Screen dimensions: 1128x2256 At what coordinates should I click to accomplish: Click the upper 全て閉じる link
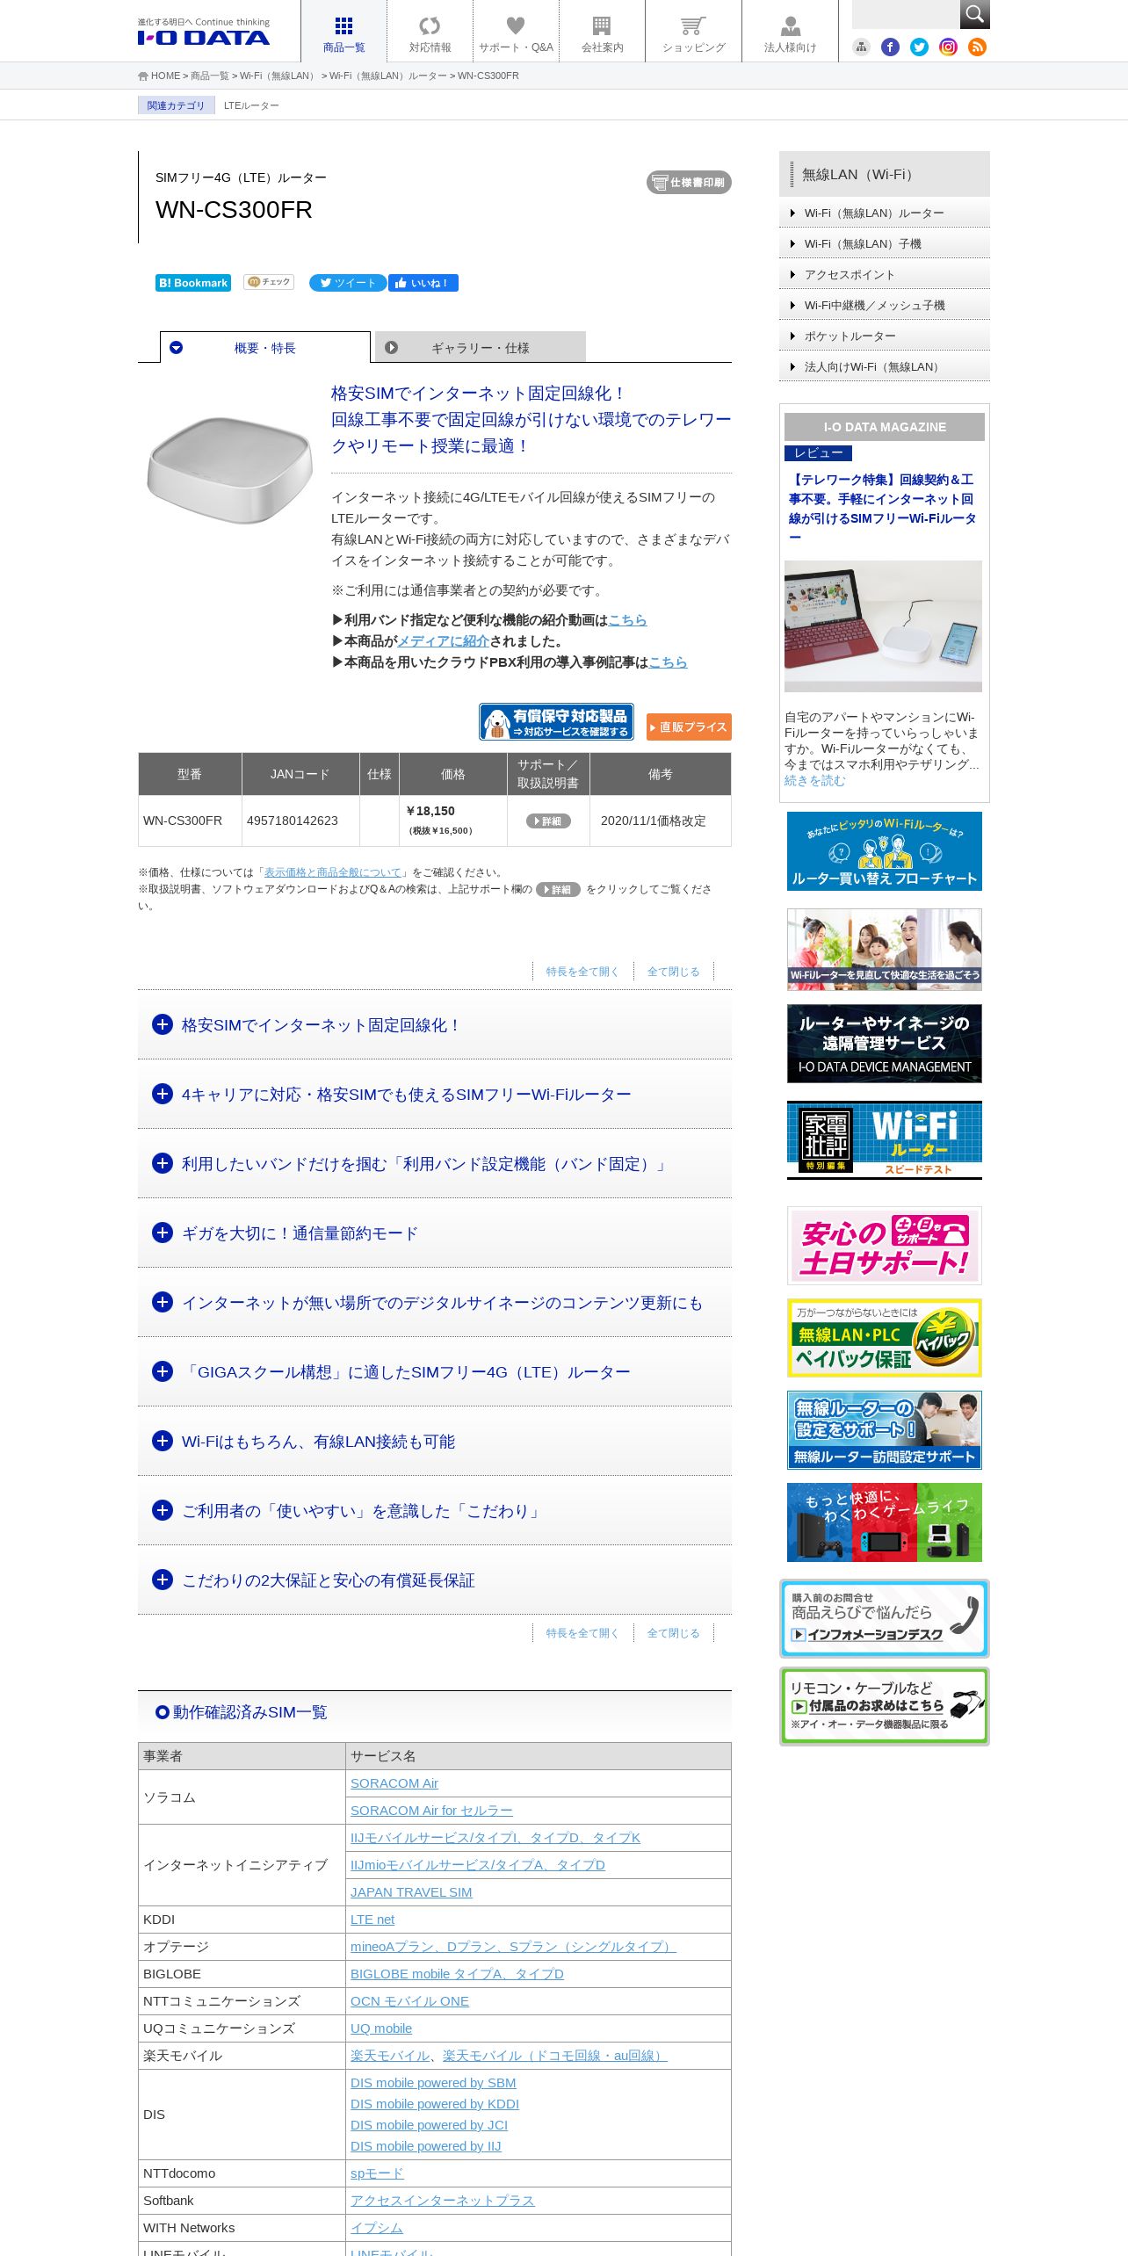click(x=674, y=972)
